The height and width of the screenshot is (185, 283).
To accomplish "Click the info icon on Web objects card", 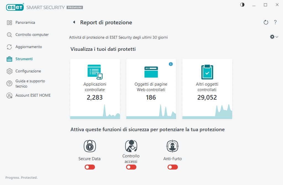I will click(x=171, y=64).
